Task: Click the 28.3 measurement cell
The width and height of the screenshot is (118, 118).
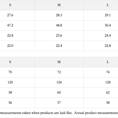Action: coord(59,15)
